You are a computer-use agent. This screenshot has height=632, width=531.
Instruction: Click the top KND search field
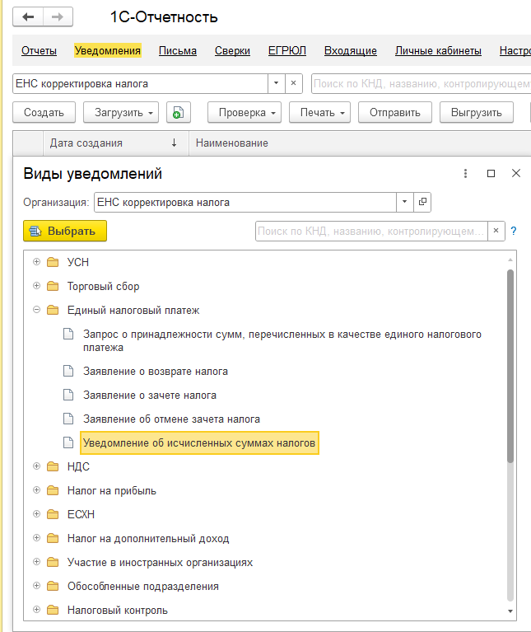tap(422, 83)
